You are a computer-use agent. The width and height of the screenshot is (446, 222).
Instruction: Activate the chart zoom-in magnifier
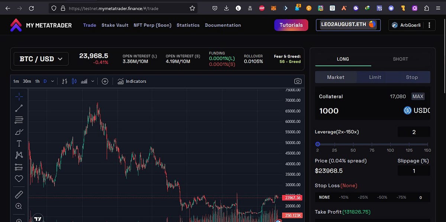pyautogui.click(x=19, y=206)
